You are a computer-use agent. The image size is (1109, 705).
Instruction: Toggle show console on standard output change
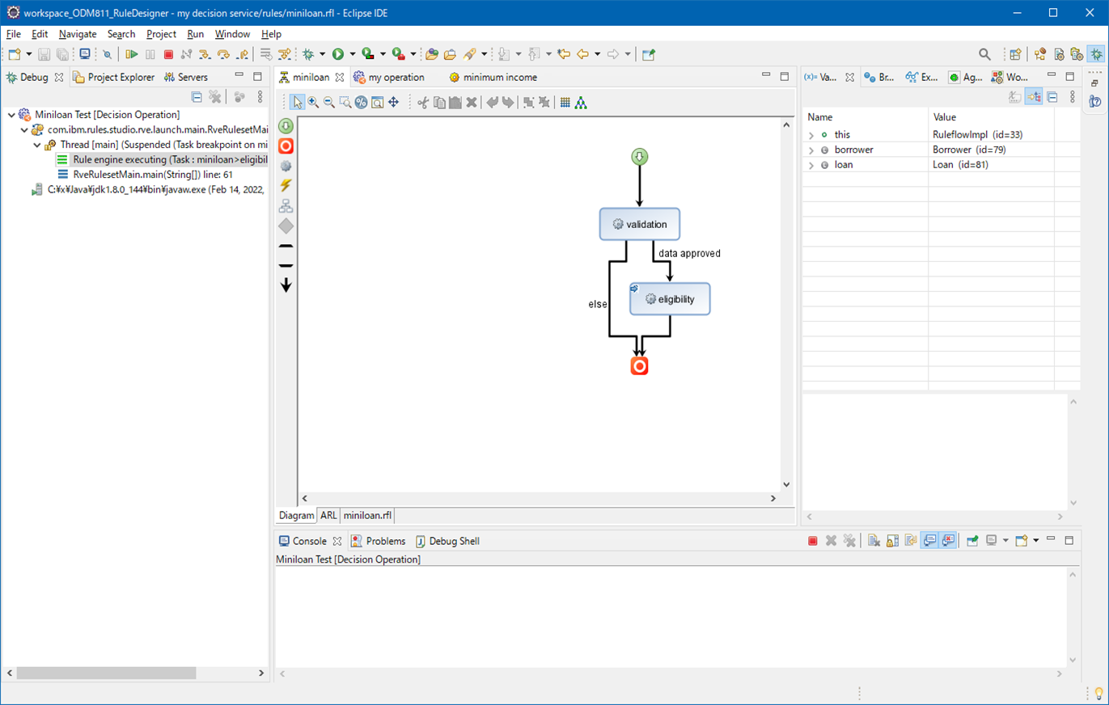tap(930, 541)
